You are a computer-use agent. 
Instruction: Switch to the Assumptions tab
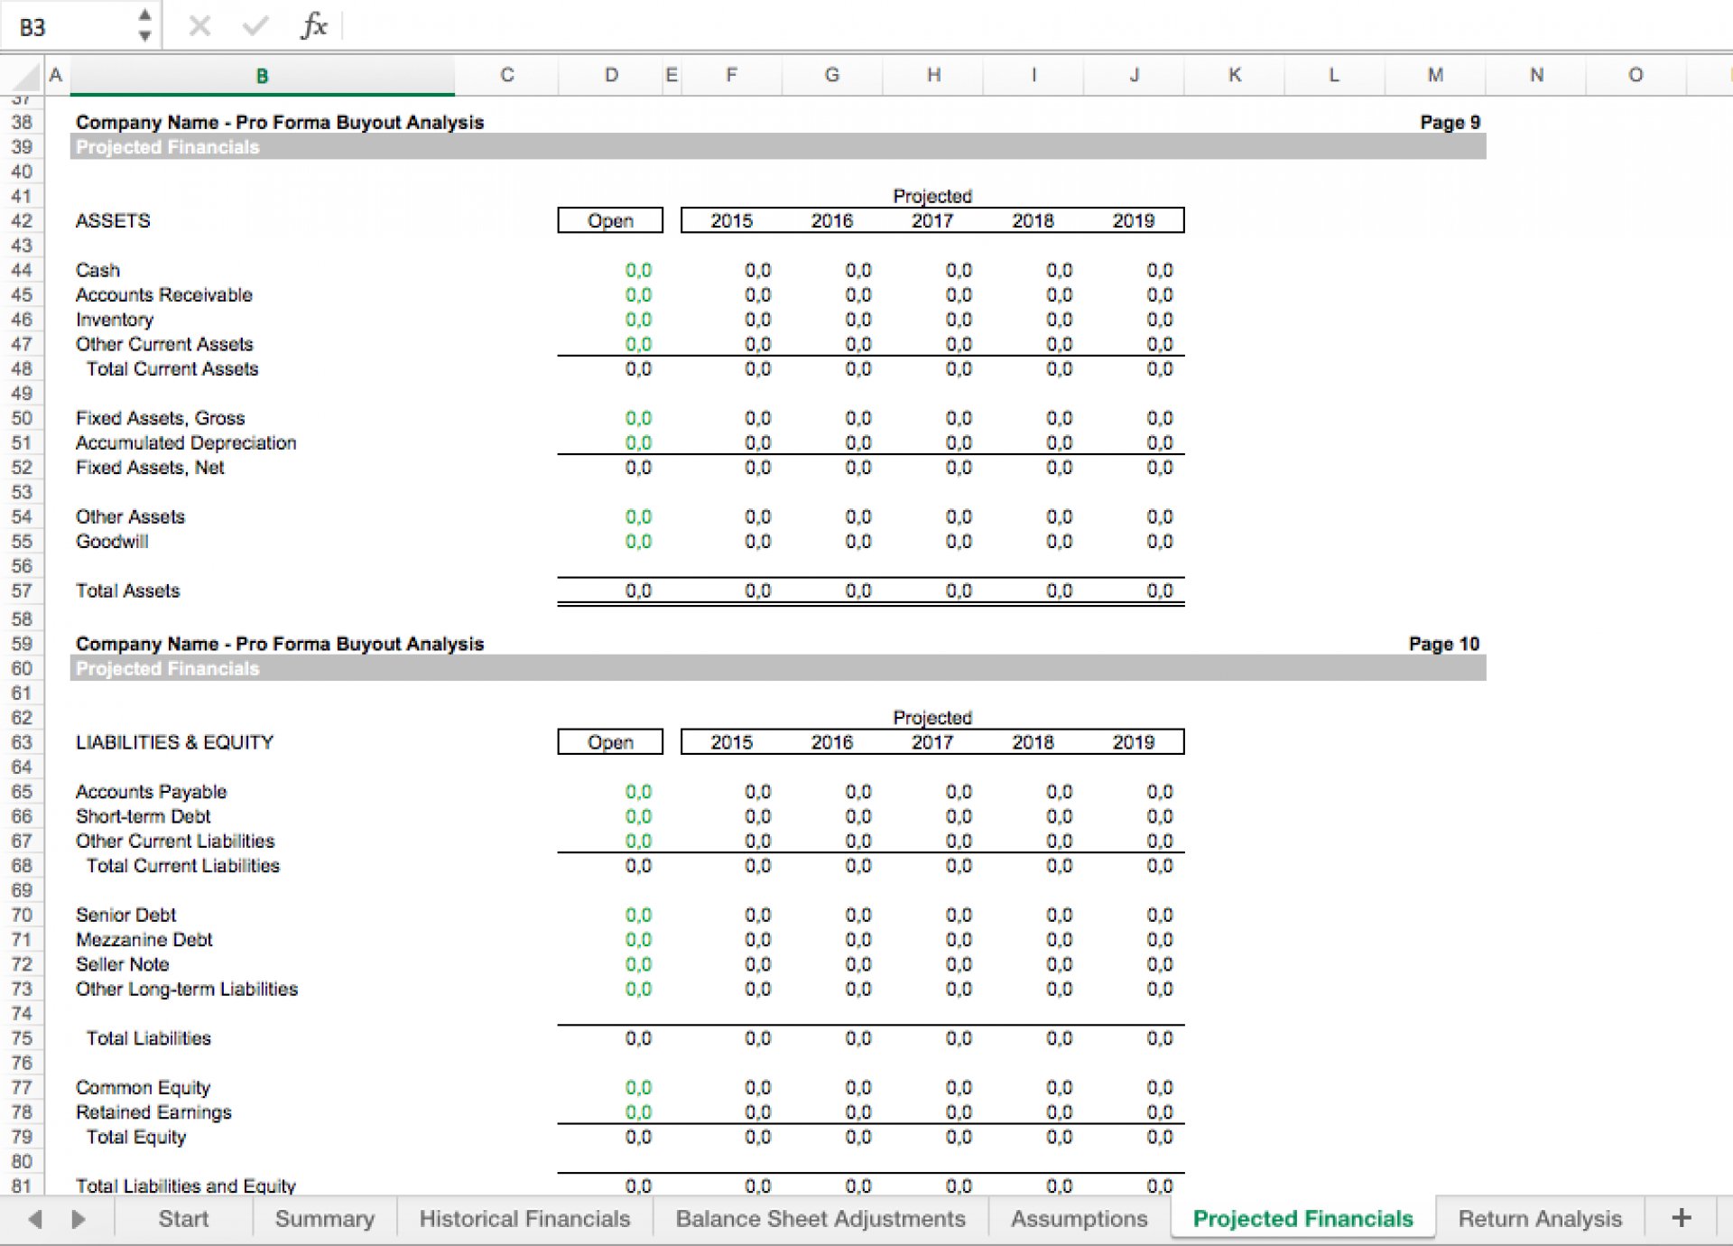pyautogui.click(x=1079, y=1218)
